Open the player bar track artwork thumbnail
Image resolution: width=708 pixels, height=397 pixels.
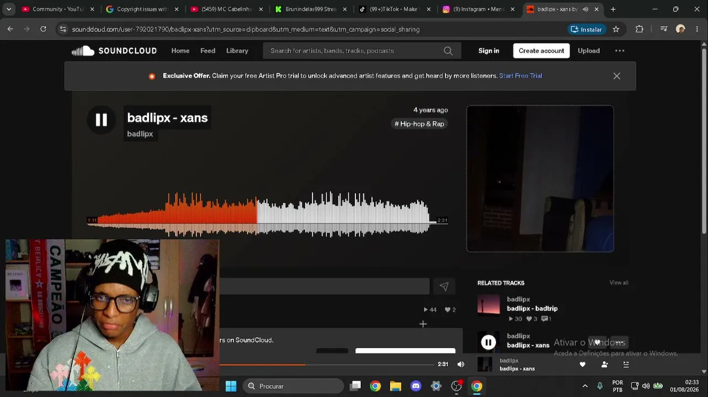click(x=485, y=364)
